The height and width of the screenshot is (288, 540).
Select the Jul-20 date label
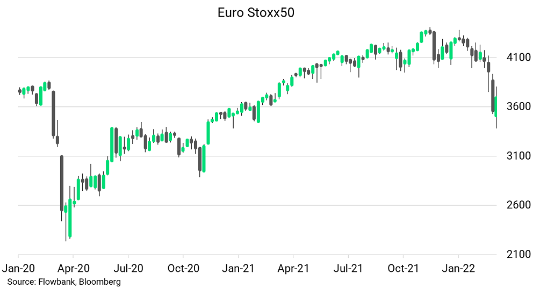128,267
